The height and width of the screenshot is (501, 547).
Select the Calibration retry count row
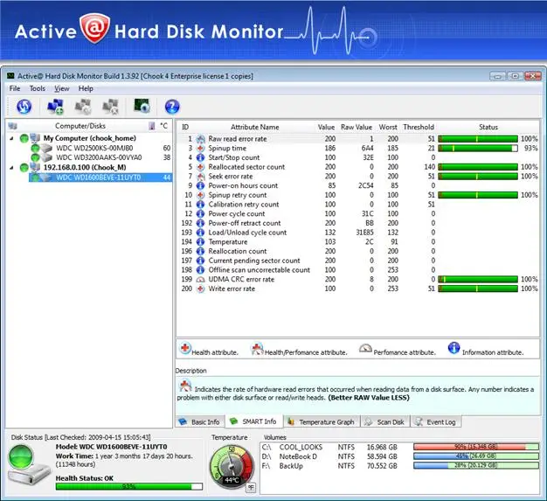tap(358, 205)
